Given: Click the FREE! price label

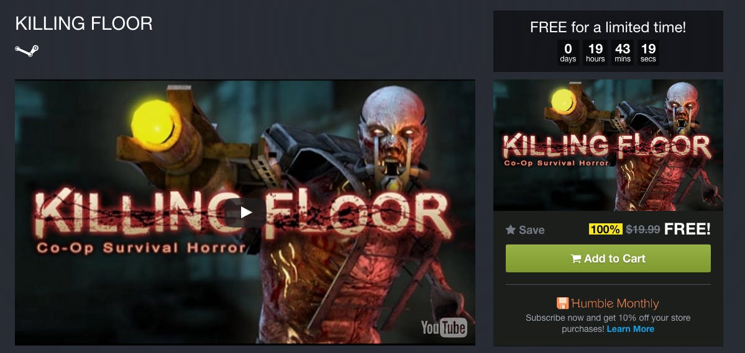Looking at the screenshot, I should [687, 229].
